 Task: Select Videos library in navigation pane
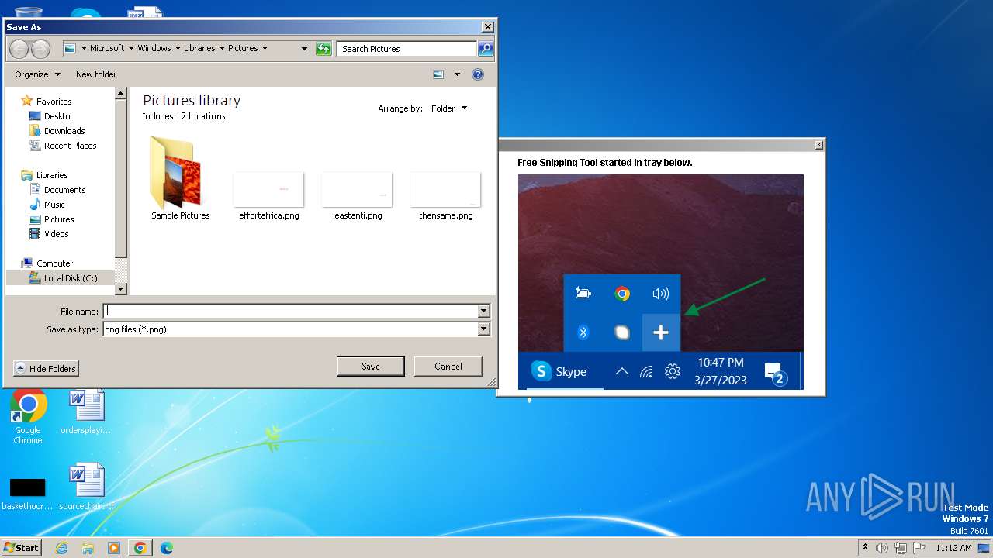tap(57, 234)
